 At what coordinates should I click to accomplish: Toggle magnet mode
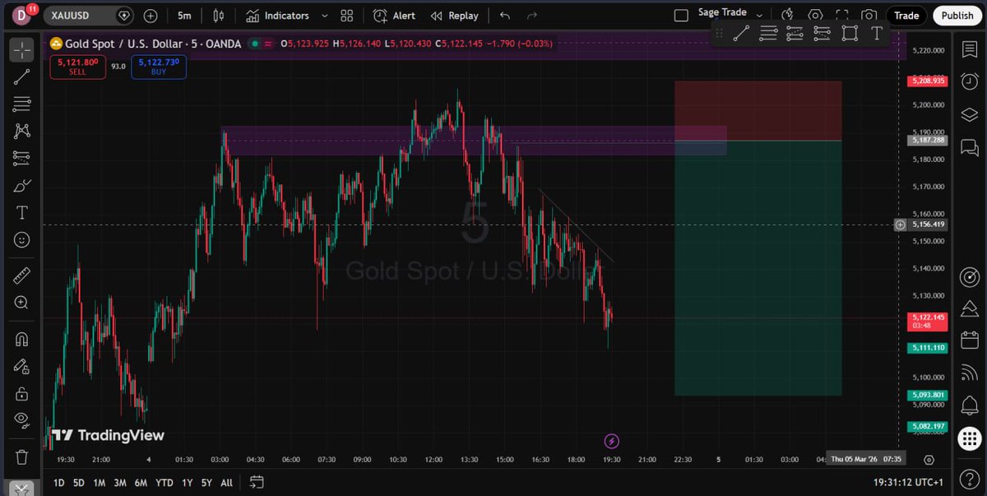[22, 339]
